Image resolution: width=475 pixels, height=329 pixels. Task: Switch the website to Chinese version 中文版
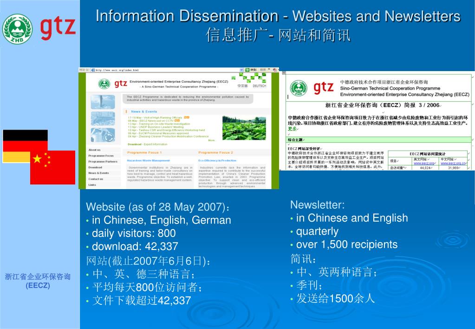pos(242,86)
